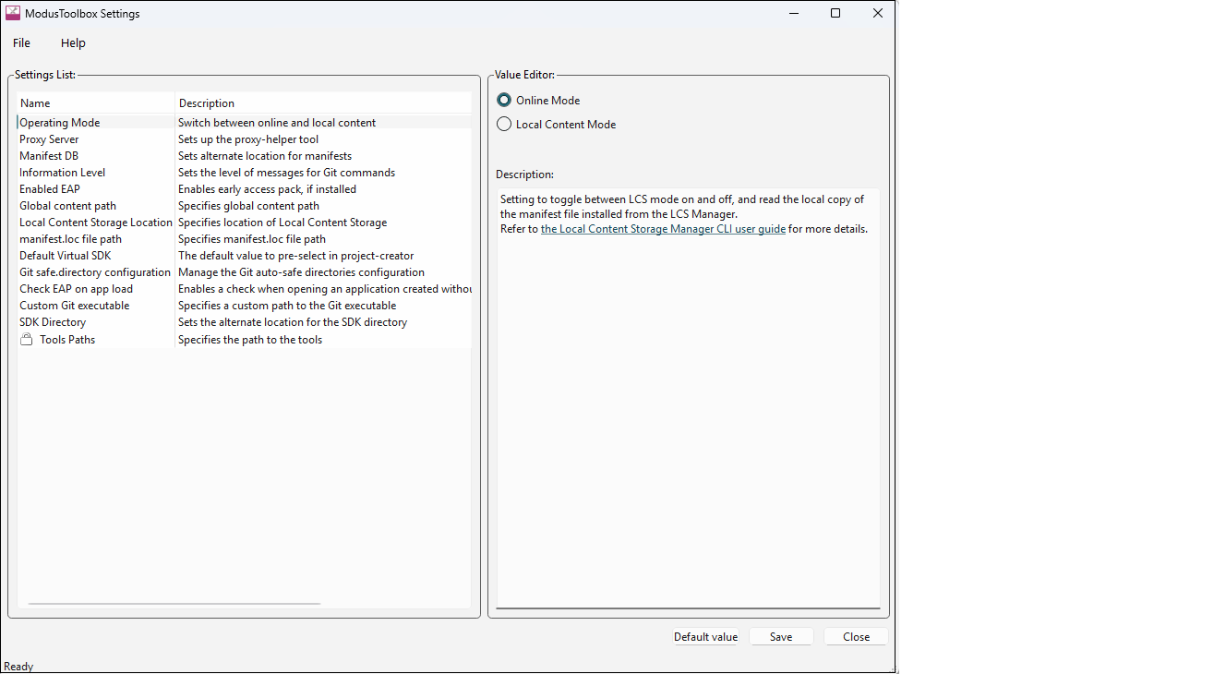The height and width of the screenshot is (674, 1214).
Task: Click 'Specifies global content path' description
Action: [x=248, y=206]
